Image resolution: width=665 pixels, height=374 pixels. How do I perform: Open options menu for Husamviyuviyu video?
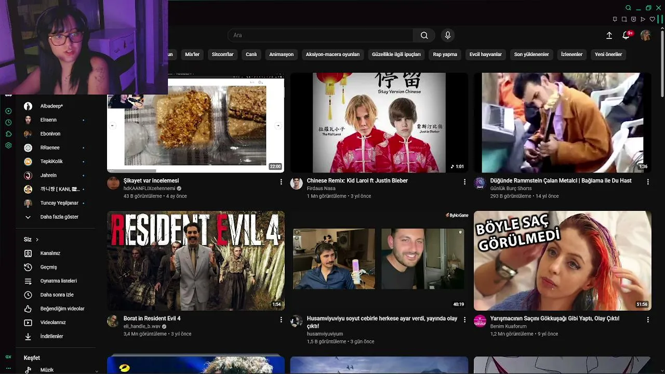coord(464,319)
